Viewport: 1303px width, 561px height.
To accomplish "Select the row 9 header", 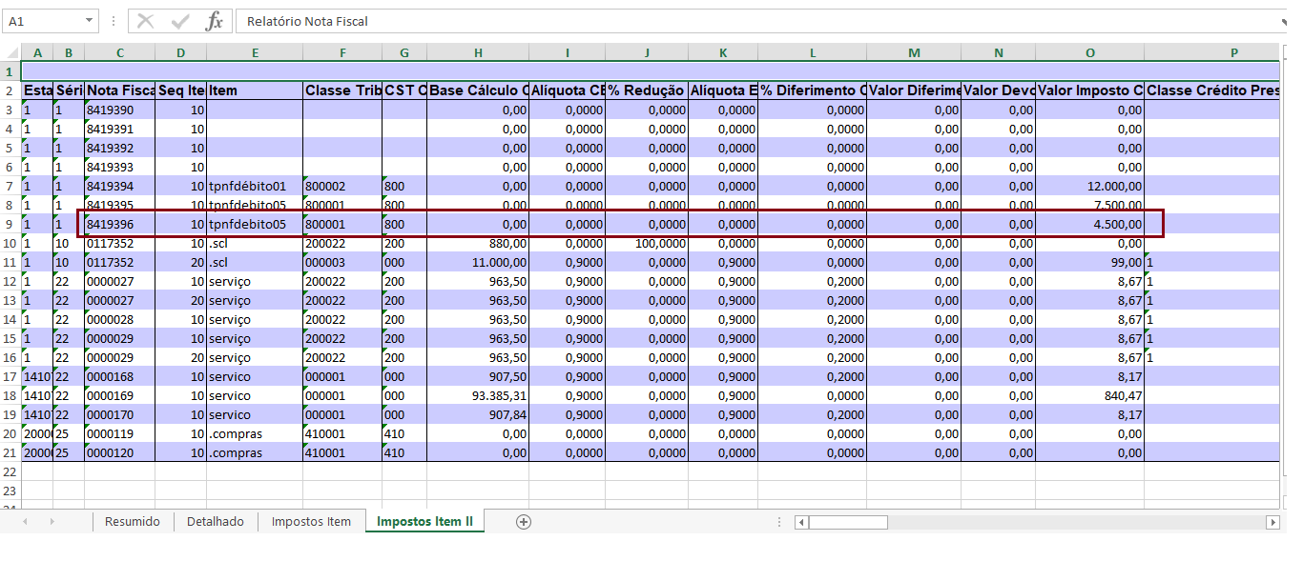I will tap(10, 224).
